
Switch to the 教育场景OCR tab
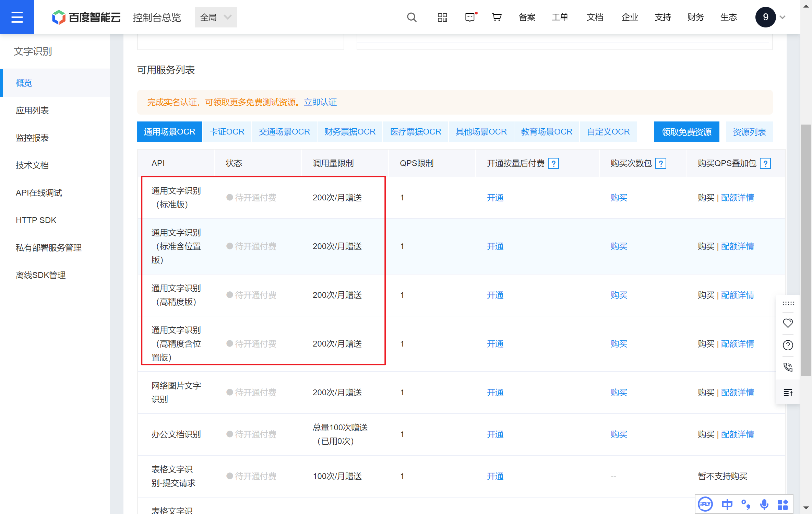(547, 132)
